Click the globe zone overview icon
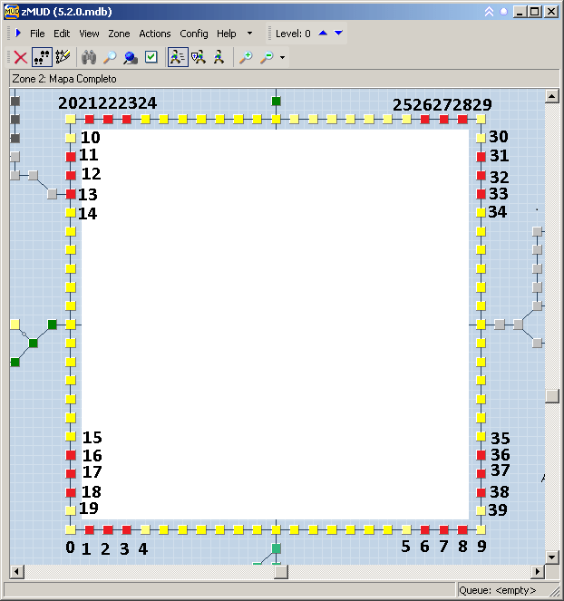The width and height of the screenshot is (564, 601). pyautogui.click(x=131, y=57)
